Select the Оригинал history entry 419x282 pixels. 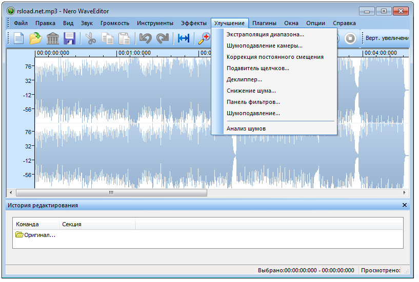point(36,235)
